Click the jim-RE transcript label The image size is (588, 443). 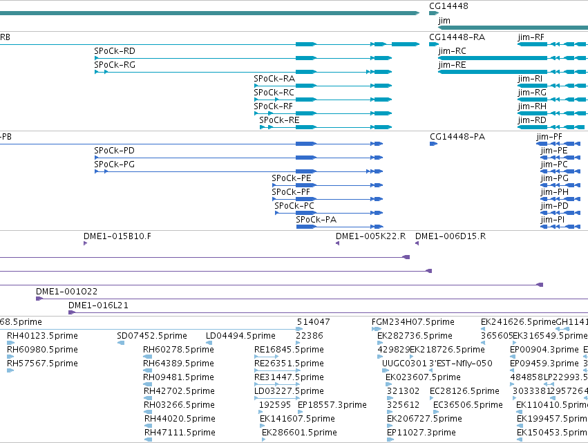(452, 65)
